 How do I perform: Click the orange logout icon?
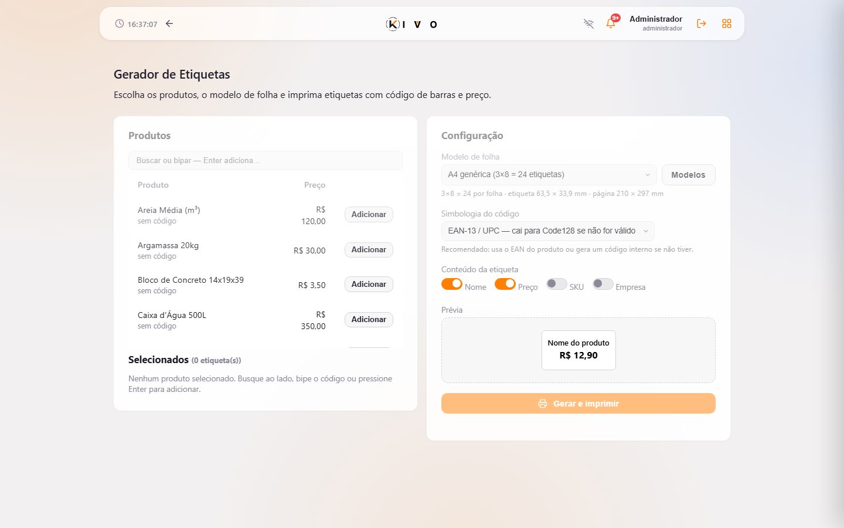tap(701, 23)
